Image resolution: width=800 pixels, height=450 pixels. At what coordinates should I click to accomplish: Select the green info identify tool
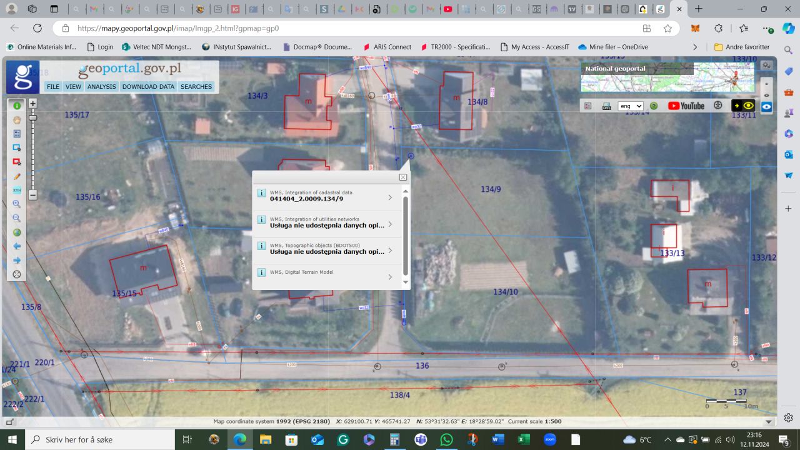tap(17, 106)
